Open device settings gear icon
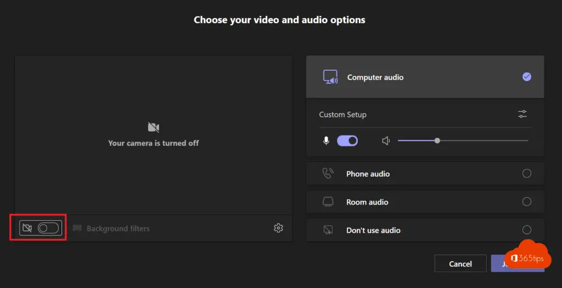562x288 pixels. tap(278, 228)
